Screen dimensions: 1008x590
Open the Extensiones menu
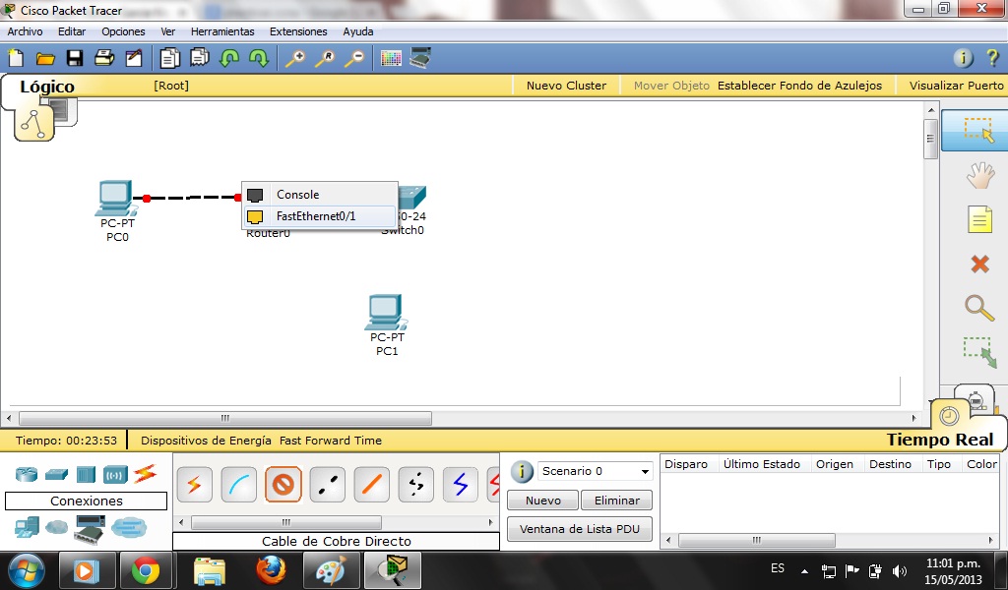point(298,31)
